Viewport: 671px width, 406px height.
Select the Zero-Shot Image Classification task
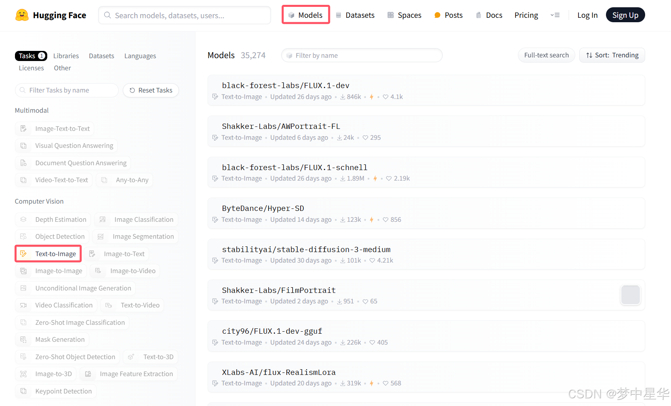pyautogui.click(x=72, y=322)
